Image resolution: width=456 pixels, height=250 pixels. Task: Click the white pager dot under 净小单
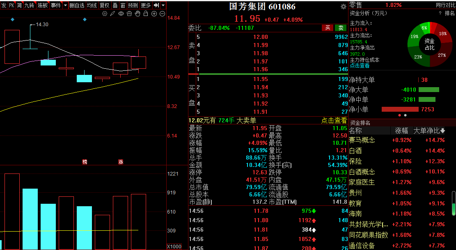[x=406, y=115]
